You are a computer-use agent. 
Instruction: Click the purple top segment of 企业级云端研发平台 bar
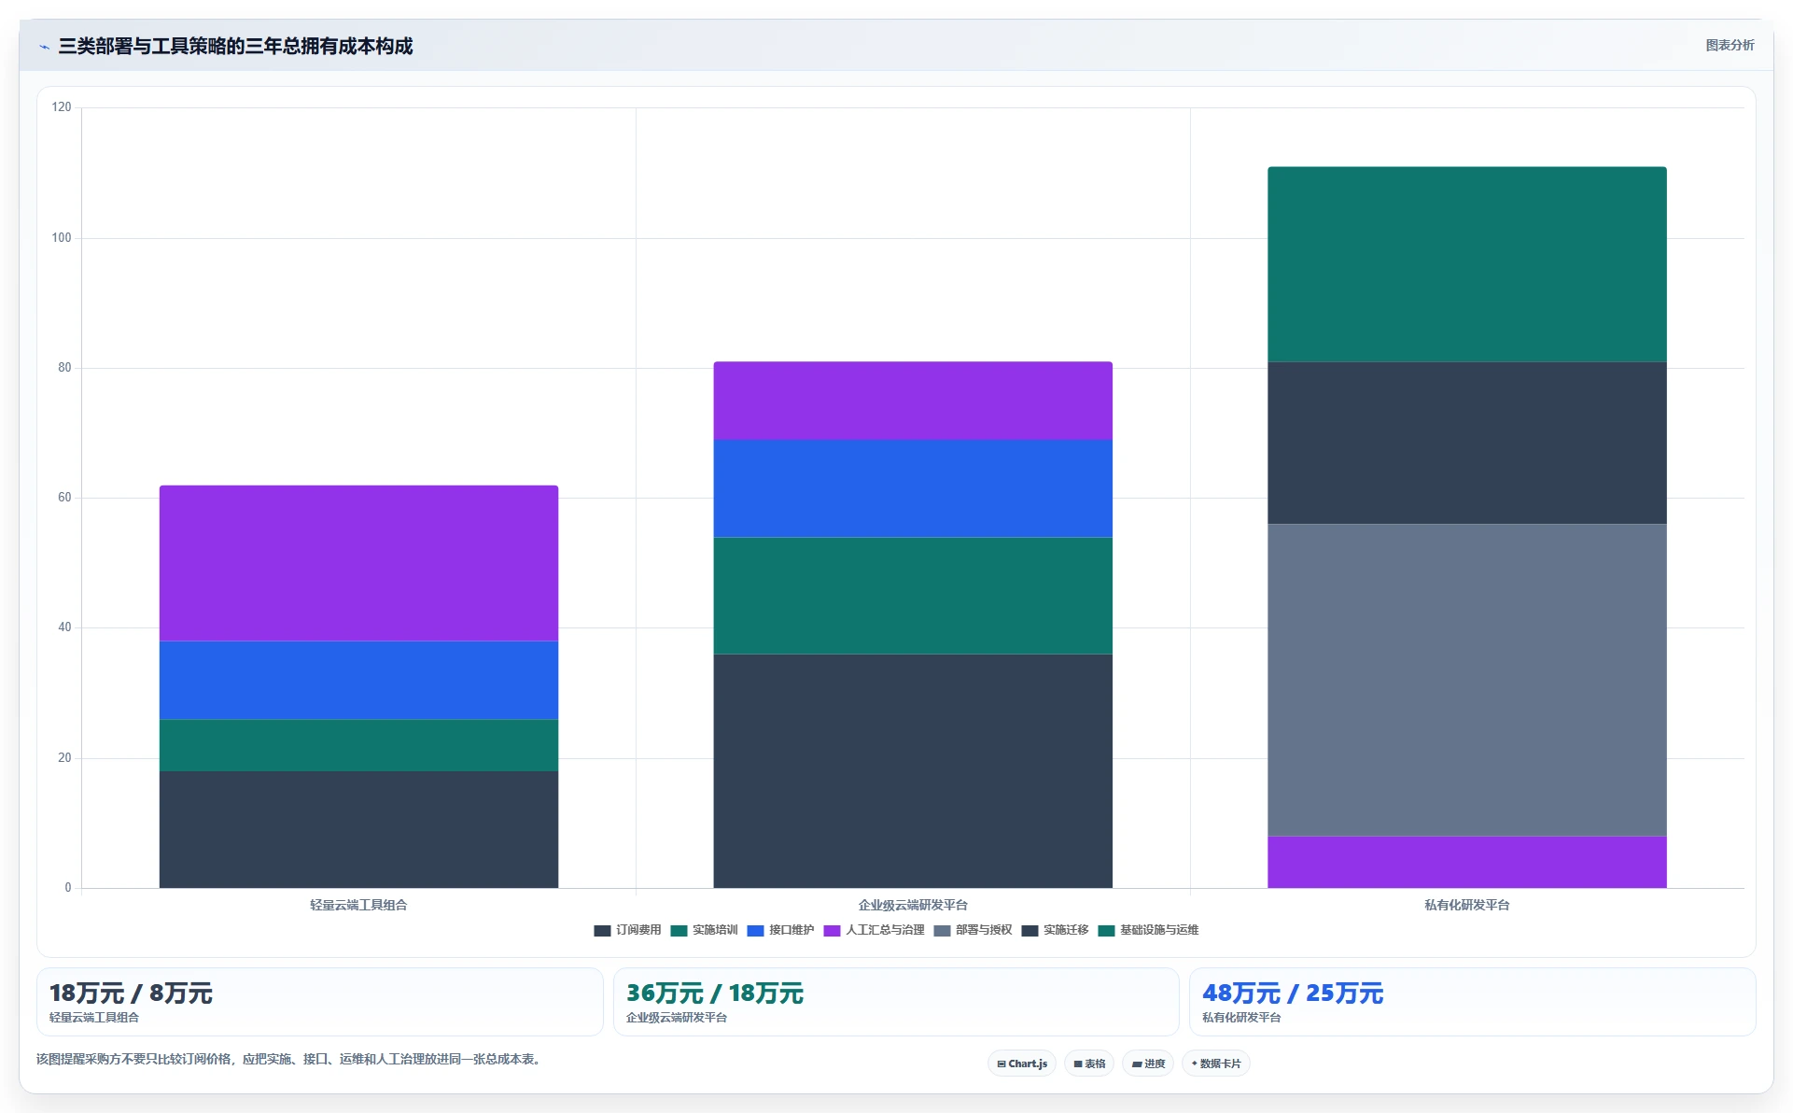point(913,402)
